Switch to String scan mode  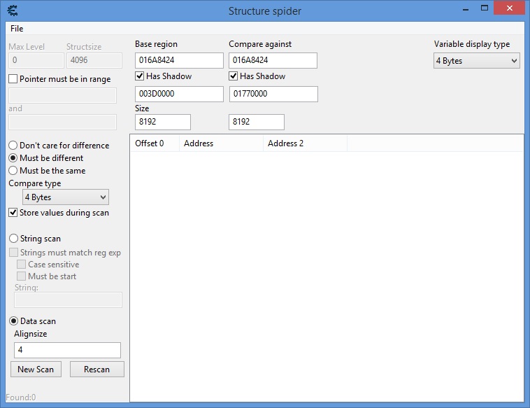click(x=13, y=239)
